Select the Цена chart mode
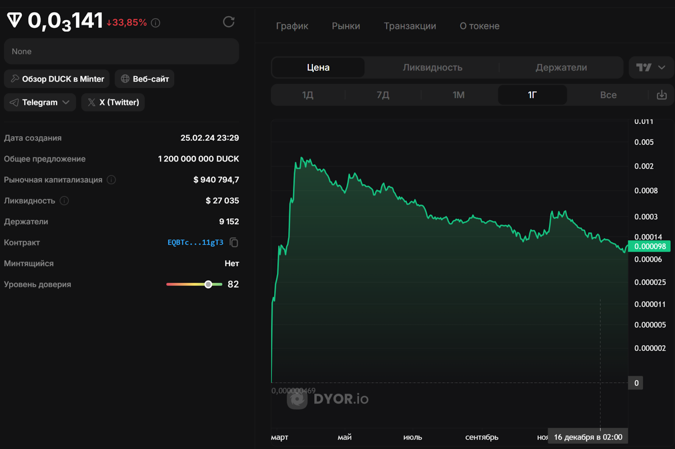Viewport: 675px width, 449px height. click(319, 68)
